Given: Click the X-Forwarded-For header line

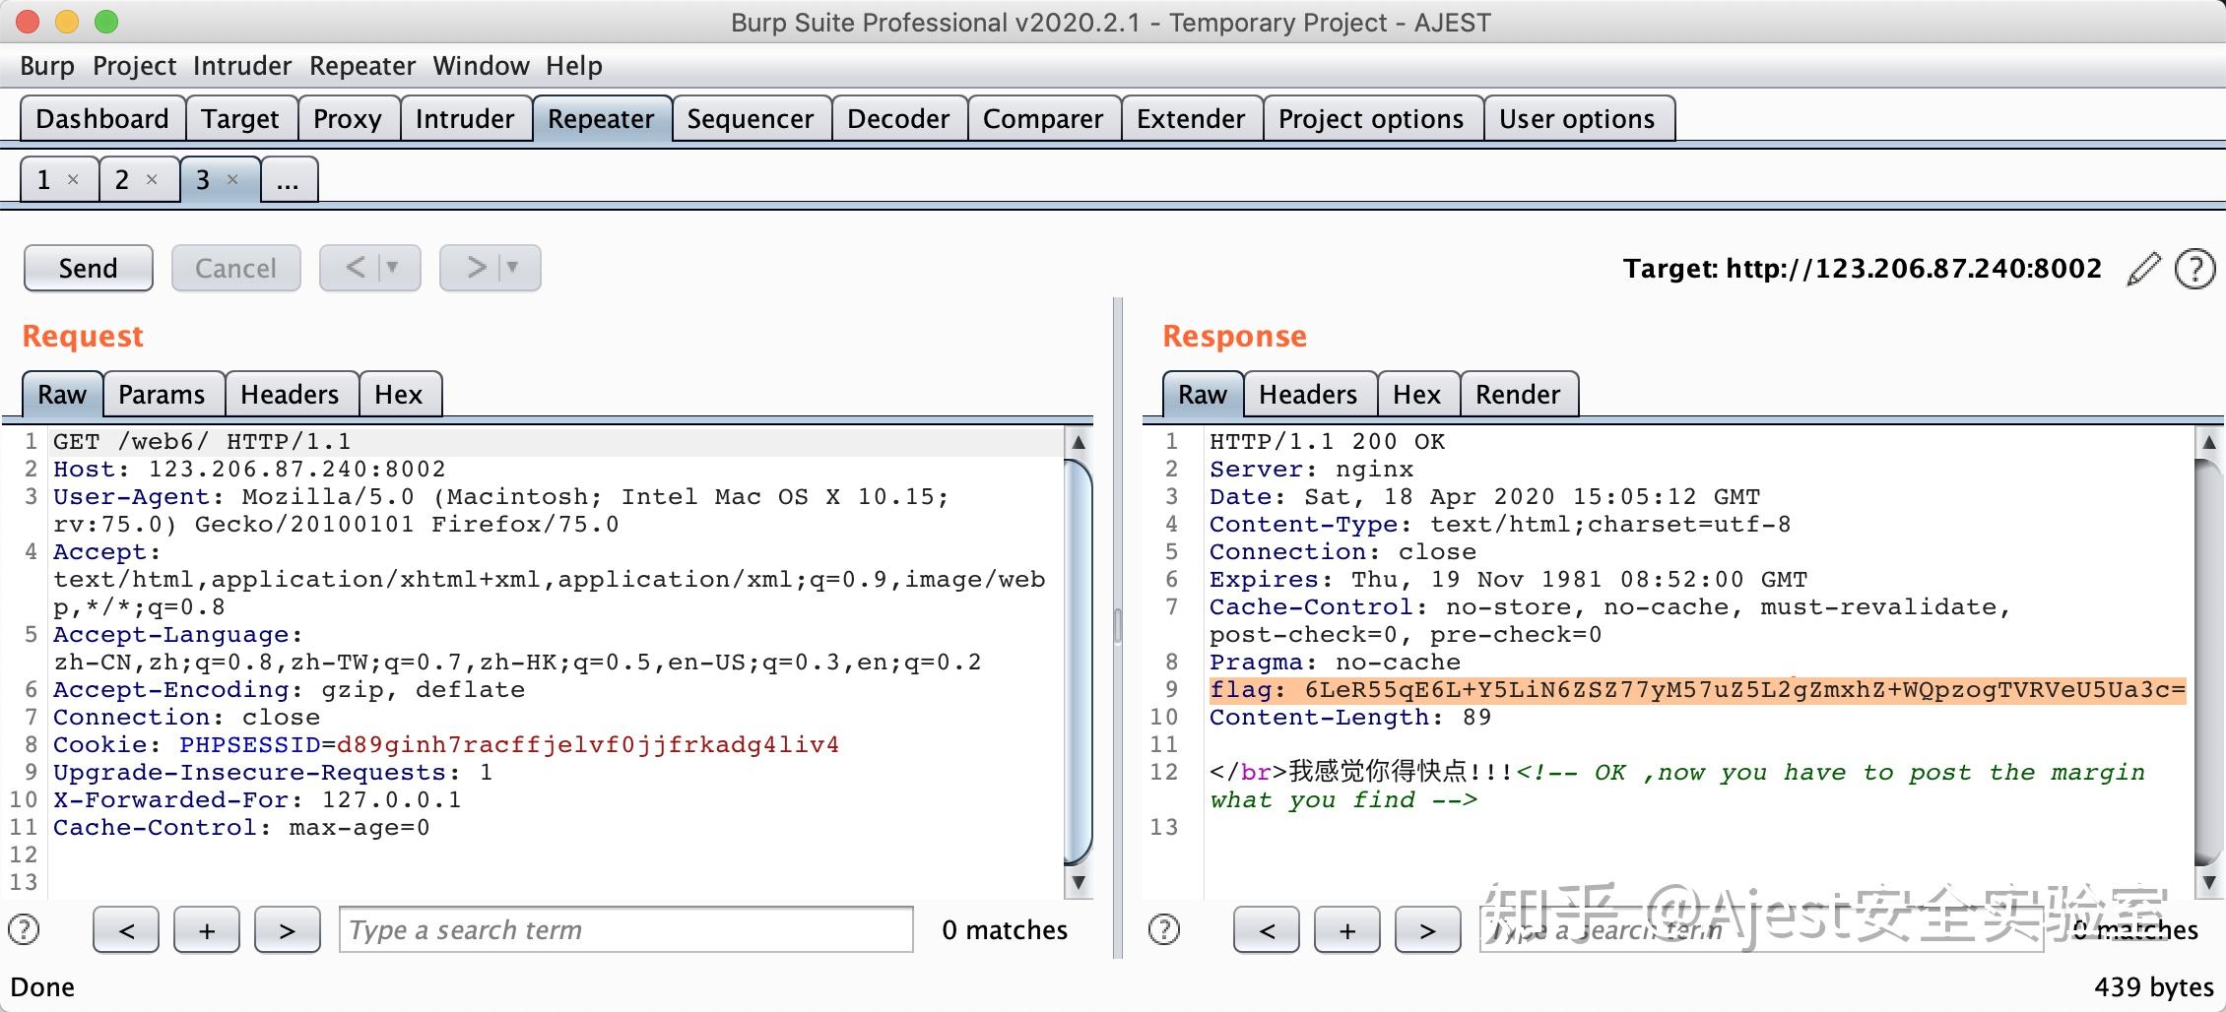Looking at the screenshot, I should tap(257, 799).
